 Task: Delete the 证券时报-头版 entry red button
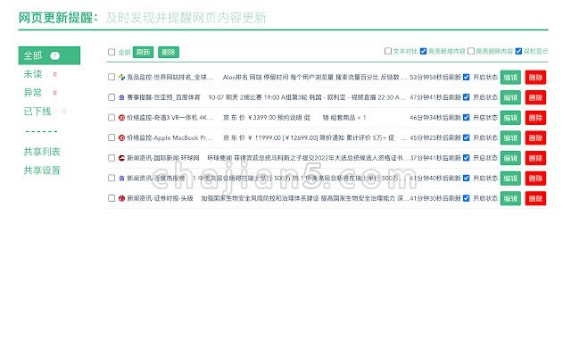pos(535,198)
